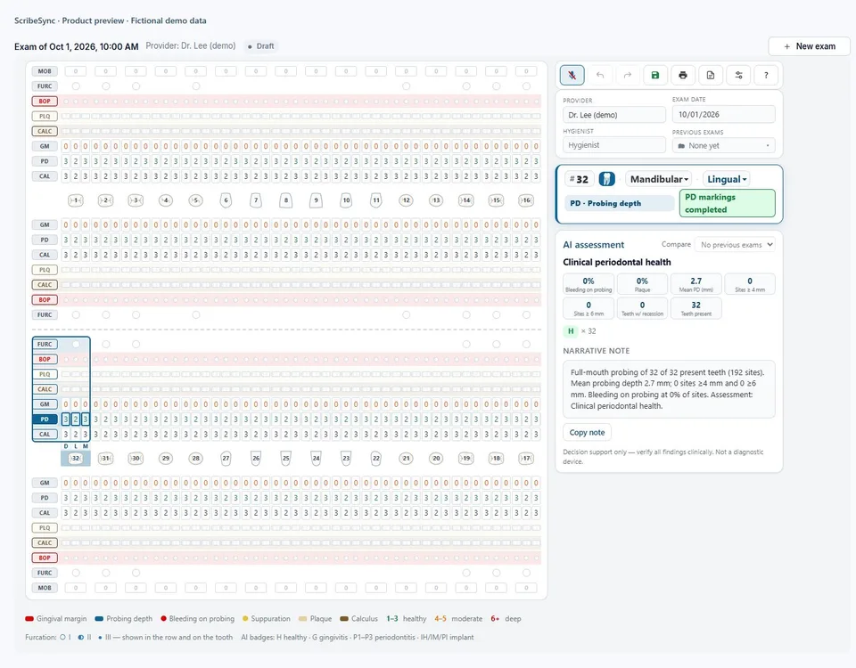Select CAL label inside the tooth 32 selection box
The width and height of the screenshot is (856, 668).
(x=45, y=434)
